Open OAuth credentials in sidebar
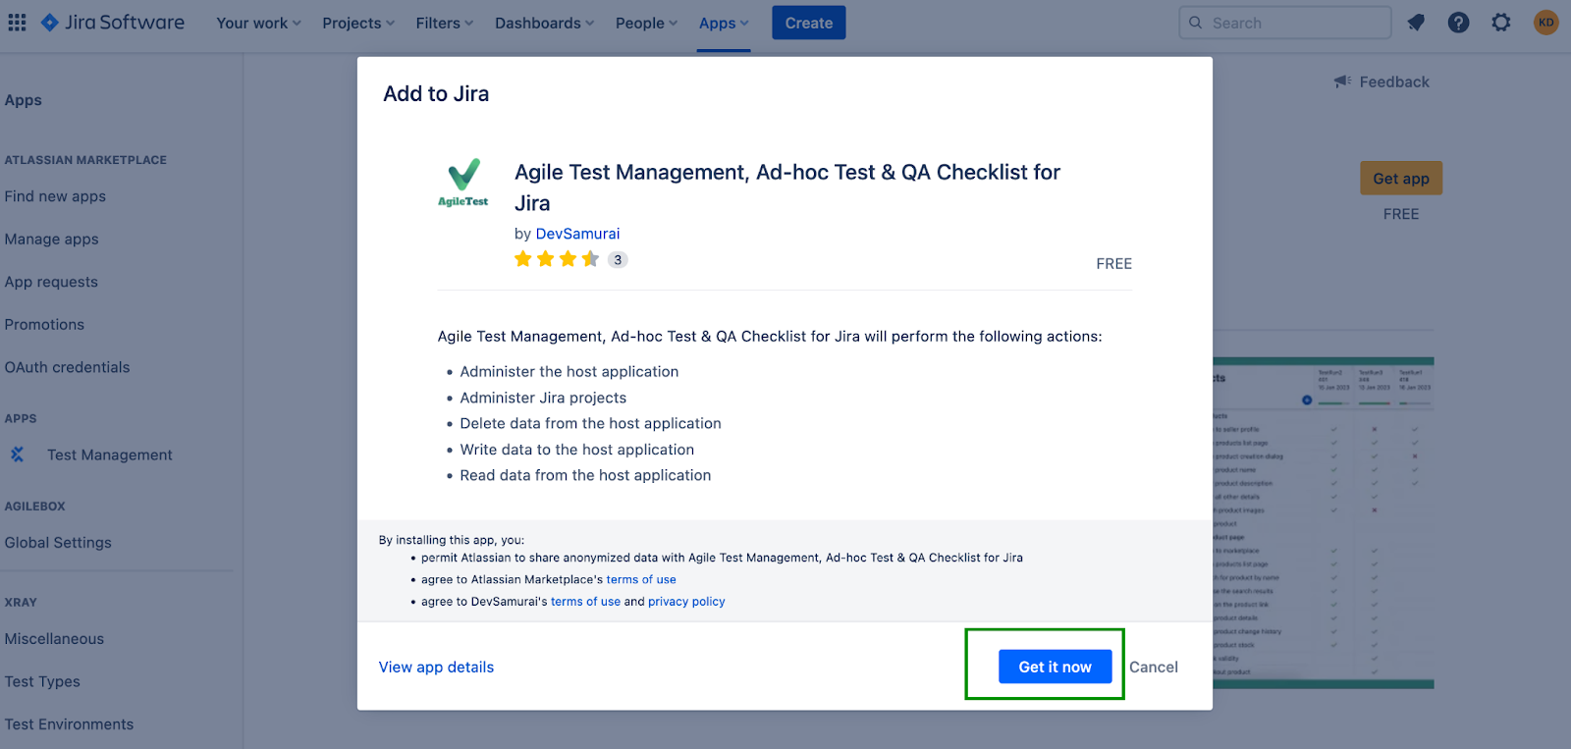1571x749 pixels. [67, 367]
